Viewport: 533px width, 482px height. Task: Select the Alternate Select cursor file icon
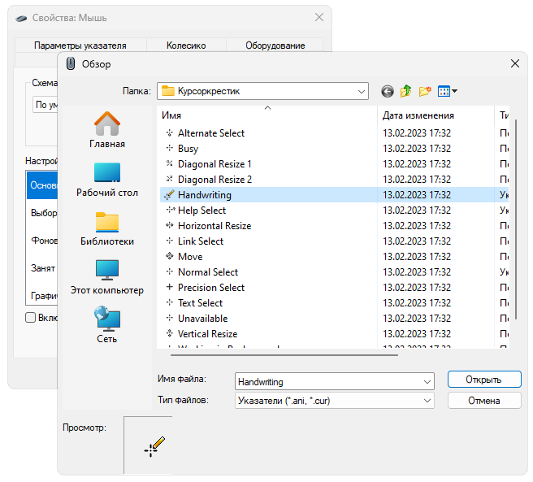pyautogui.click(x=169, y=133)
